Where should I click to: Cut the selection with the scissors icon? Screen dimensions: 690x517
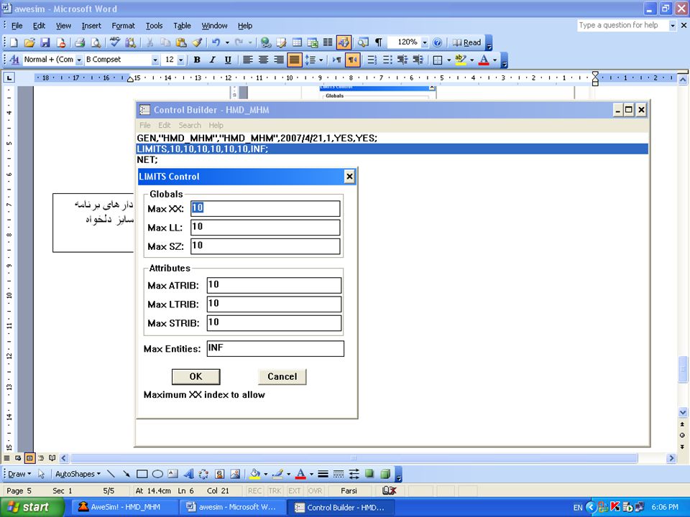149,42
